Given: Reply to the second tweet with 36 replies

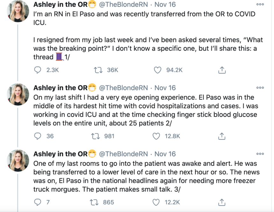Looking at the screenshot, I should pyautogui.click(x=38, y=136).
